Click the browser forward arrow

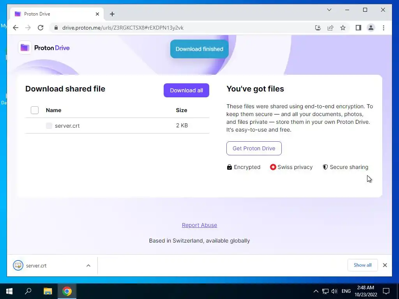pyautogui.click(x=28, y=28)
